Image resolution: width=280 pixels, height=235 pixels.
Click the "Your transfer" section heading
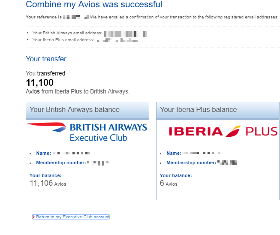pyautogui.click(x=46, y=59)
